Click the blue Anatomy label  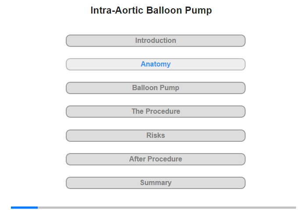coord(156,64)
